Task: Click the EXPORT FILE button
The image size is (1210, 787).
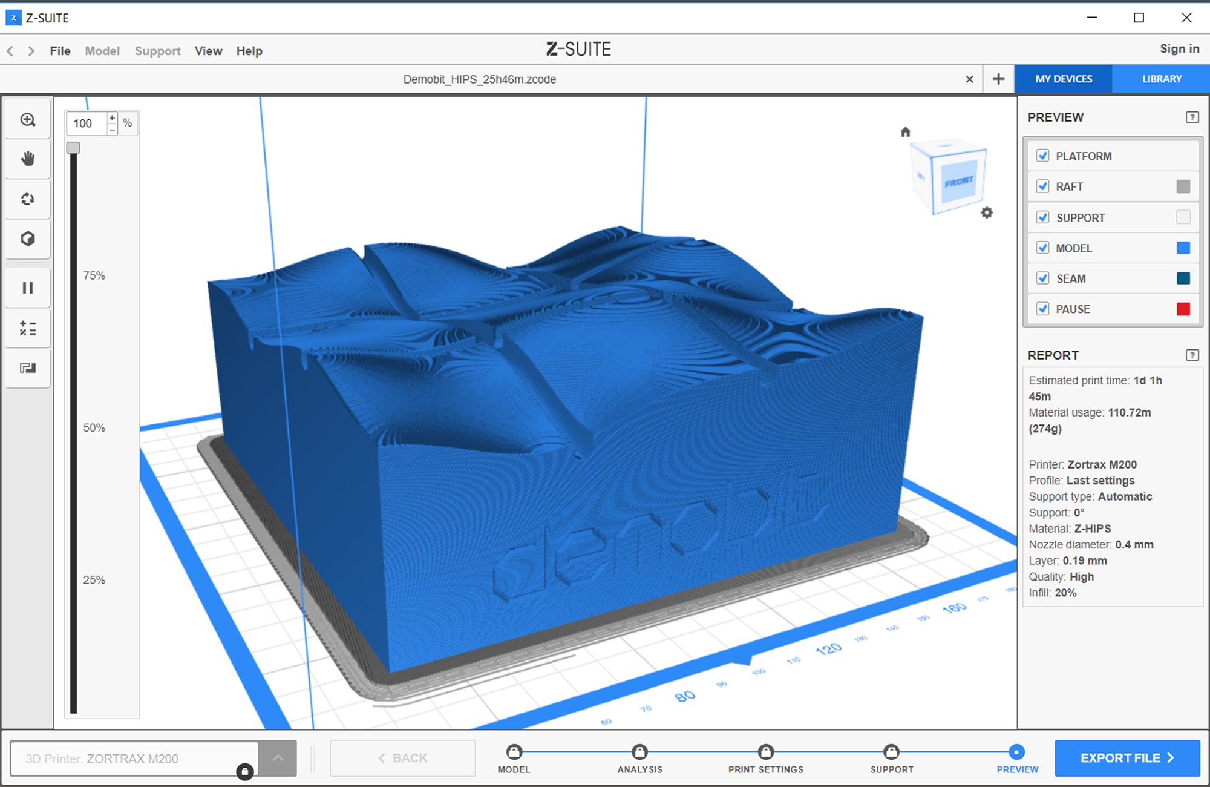Action: (1127, 758)
